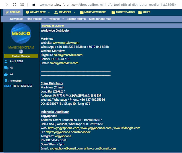Click the Skype label in user info
This screenshot has height=153, width=182.
(7, 86)
